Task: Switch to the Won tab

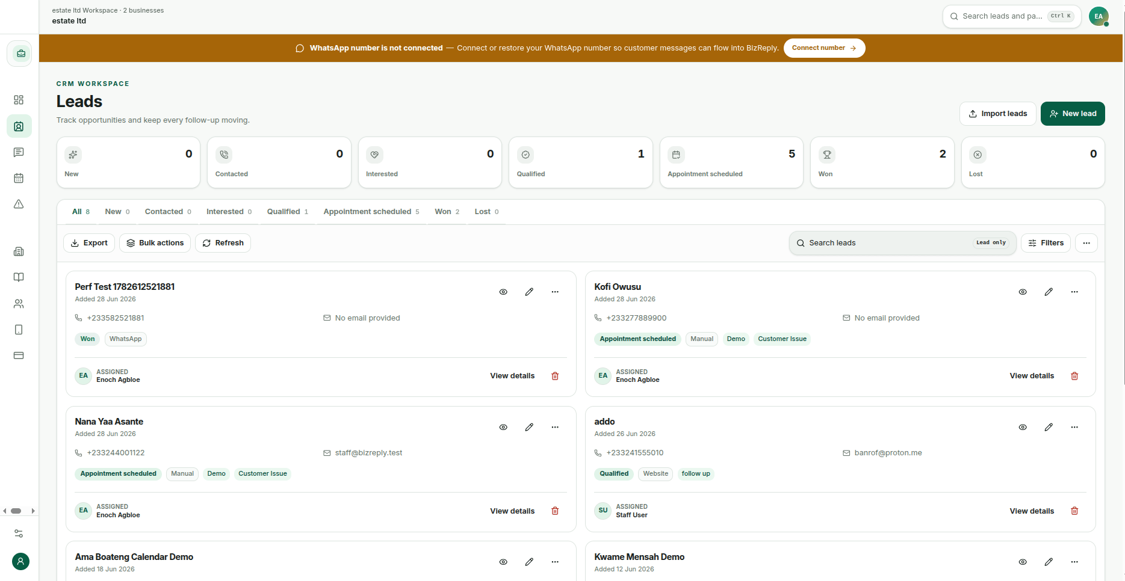Action: click(447, 212)
